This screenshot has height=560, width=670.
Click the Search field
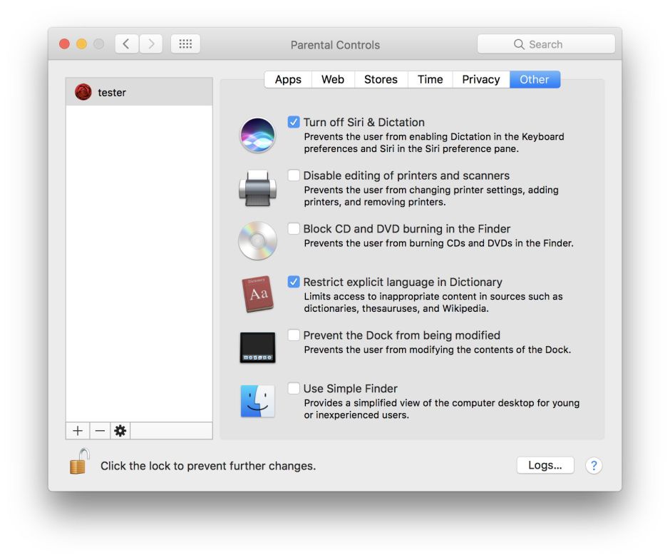(546, 44)
